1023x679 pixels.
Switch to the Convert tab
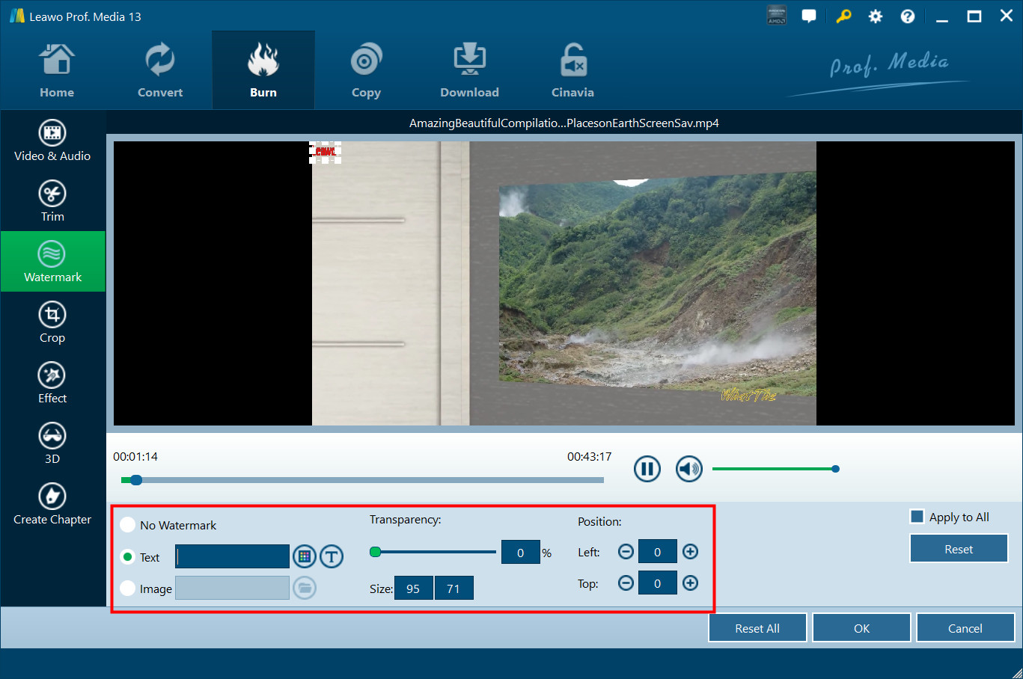tap(160, 71)
